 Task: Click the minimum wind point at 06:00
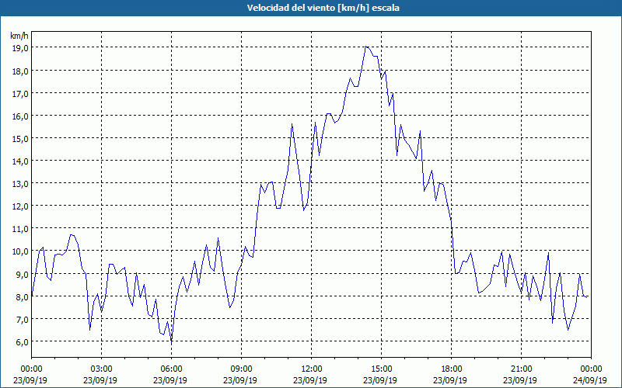pyautogui.click(x=171, y=341)
